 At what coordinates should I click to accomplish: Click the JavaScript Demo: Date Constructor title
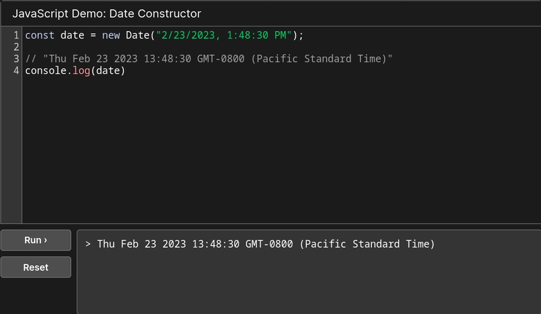[x=106, y=14]
